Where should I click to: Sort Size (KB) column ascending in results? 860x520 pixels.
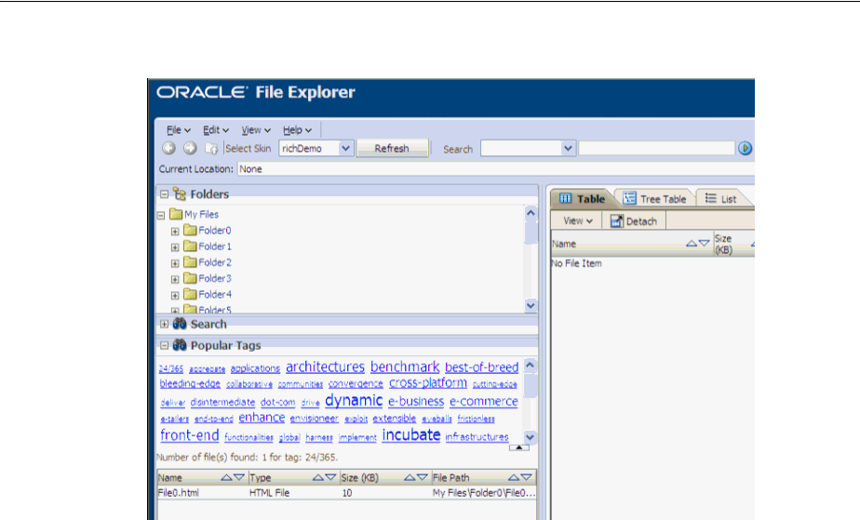tap(410, 478)
